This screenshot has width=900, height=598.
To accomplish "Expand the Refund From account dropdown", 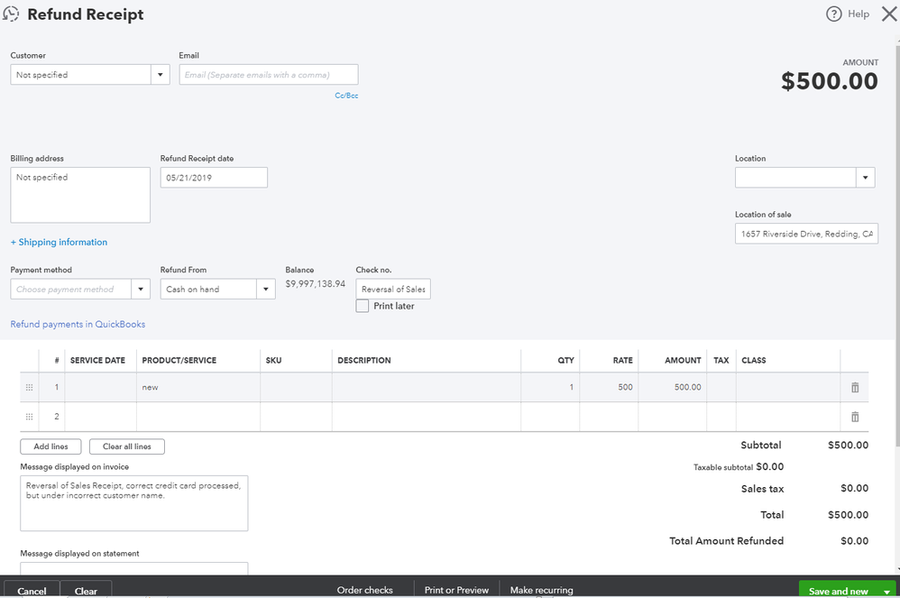I will [x=265, y=290].
